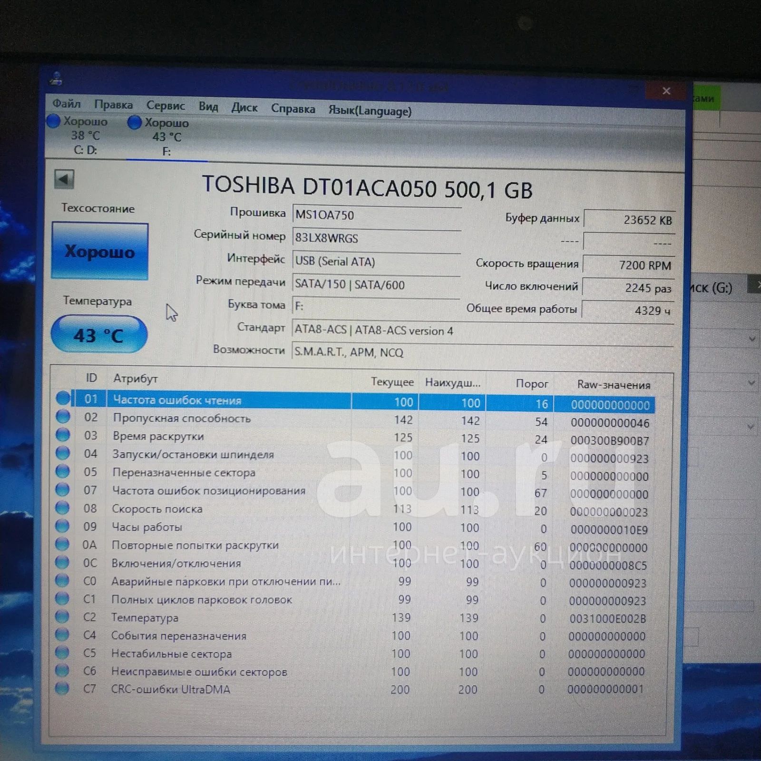The image size is (761, 761).
Task: Click the transfer mode field SATA/150 | SATA/600
Action: 376,284
